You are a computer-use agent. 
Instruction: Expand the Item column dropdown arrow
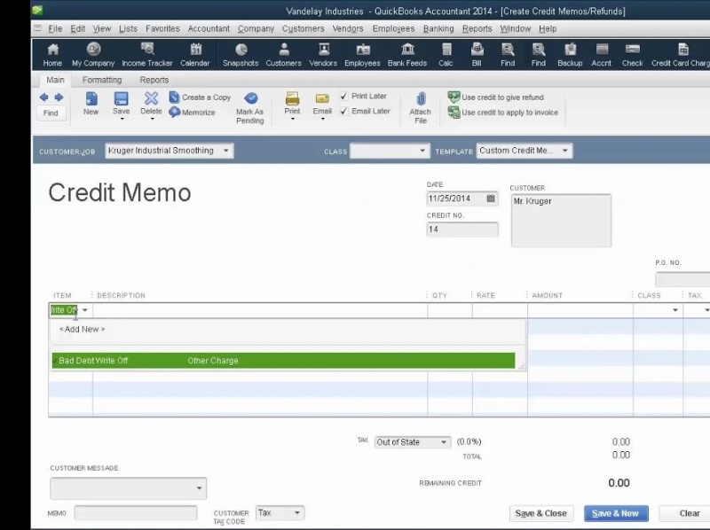pyautogui.click(x=84, y=310)
